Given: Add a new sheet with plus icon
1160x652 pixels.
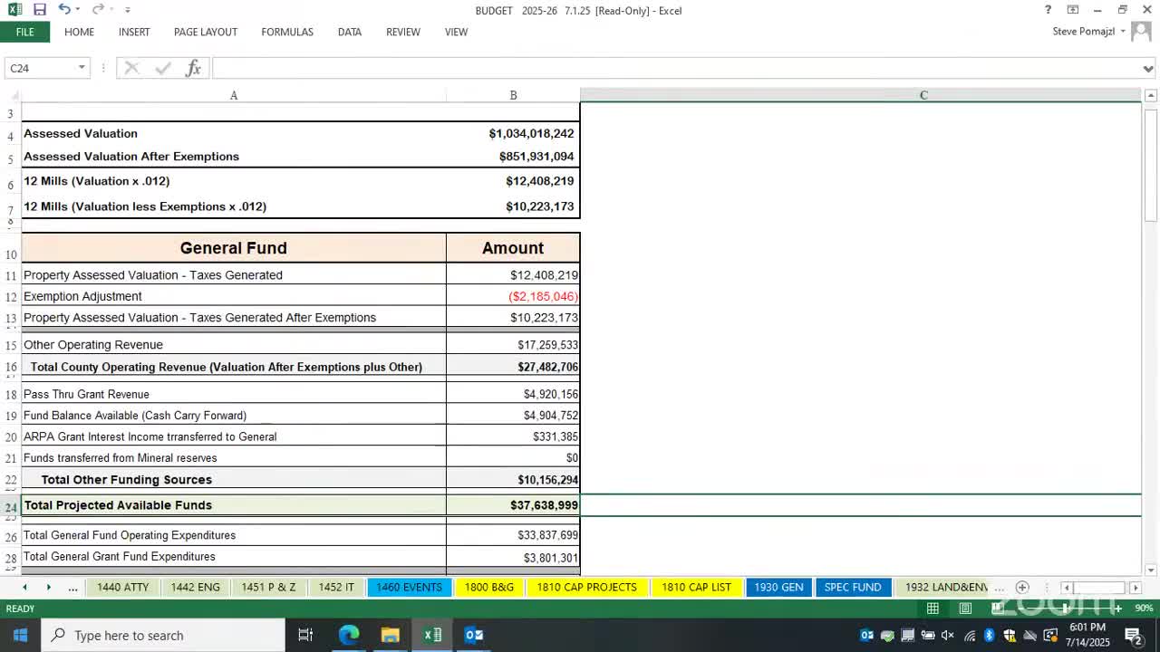Looking at the screenshot, I should click(1021, 588).
